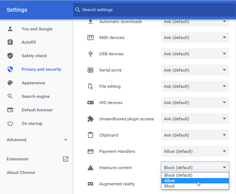Open the HID devices permission dropdown
This screenshot has height=194, width=236.
click(195, 103)
